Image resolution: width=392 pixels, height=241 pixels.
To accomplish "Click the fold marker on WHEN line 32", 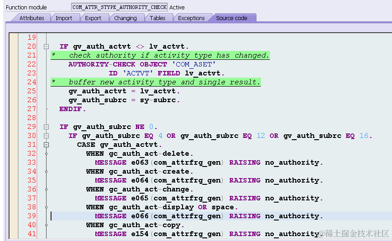I will (x=46, y=154).
